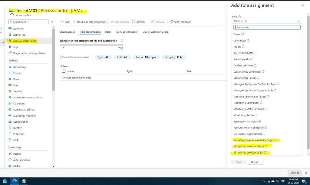The height and width of the screenshot is (185, 310).
Task: Expand the Select a role dropdown
Action: pos(267,21)
